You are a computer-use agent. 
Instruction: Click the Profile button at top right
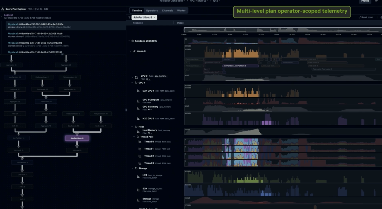click(365, 1)
